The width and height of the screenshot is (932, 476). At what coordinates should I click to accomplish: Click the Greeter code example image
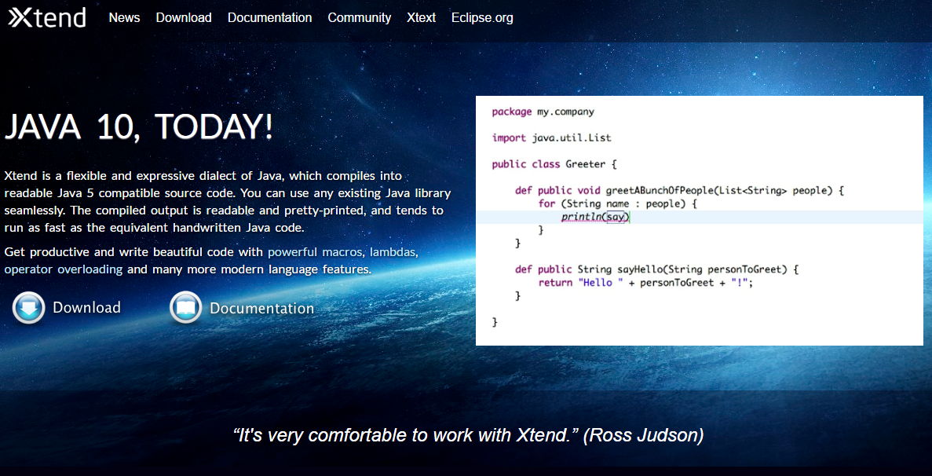(x=699, y=221)
